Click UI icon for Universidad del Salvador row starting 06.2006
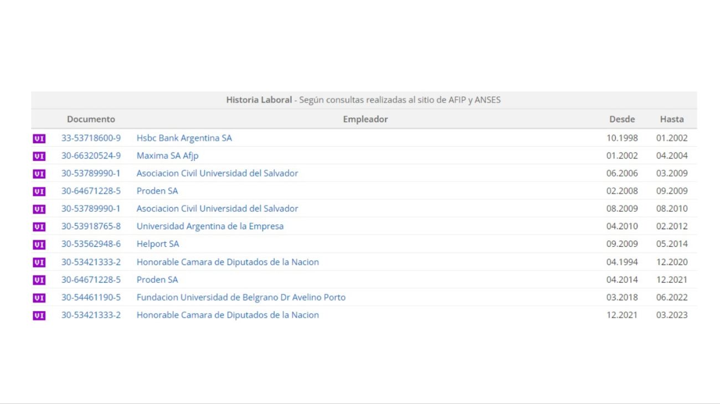 39,174
